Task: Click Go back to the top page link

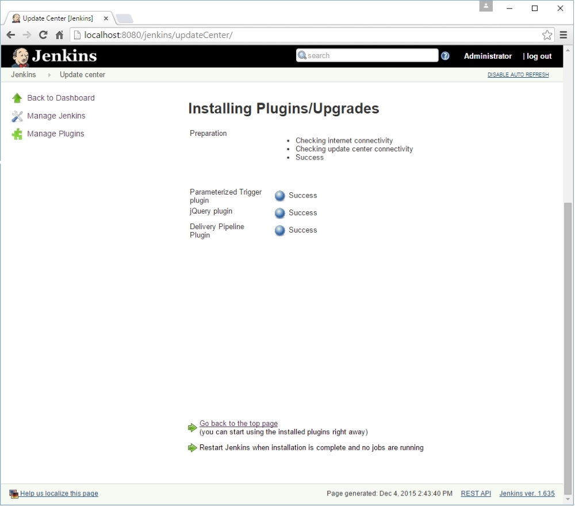Action: [239, 423]
